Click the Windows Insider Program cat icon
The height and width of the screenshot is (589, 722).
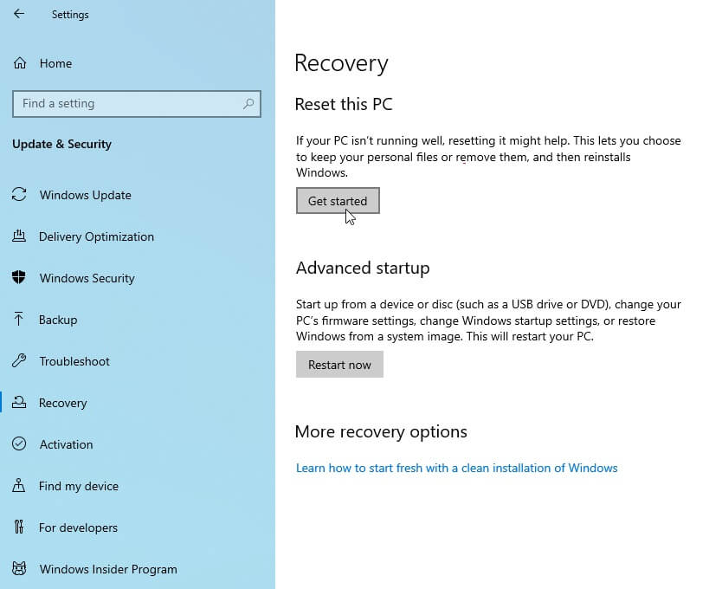(19, 568)
